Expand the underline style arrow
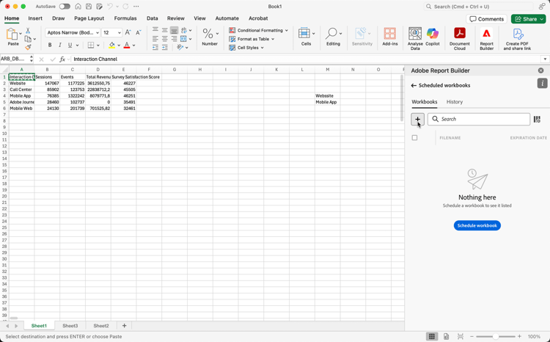550x342 pixels. [77, 46]
